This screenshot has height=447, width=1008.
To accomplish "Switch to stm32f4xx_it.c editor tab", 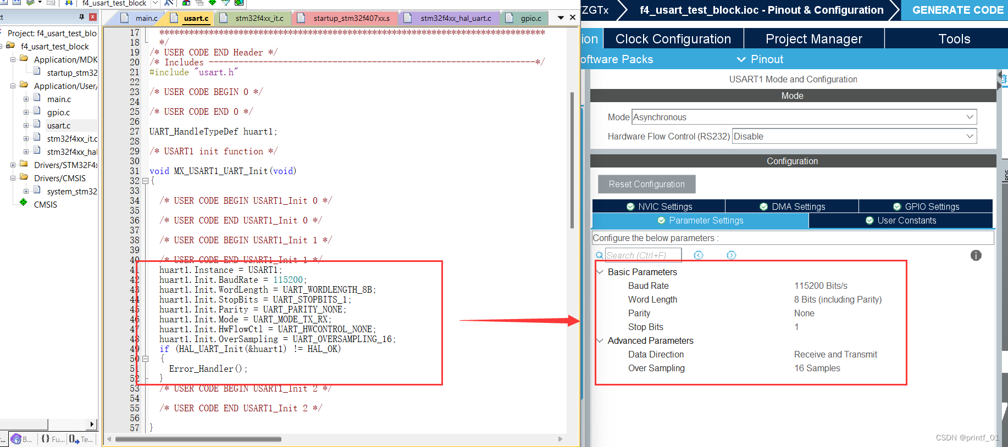I will (x=253, y=18).
